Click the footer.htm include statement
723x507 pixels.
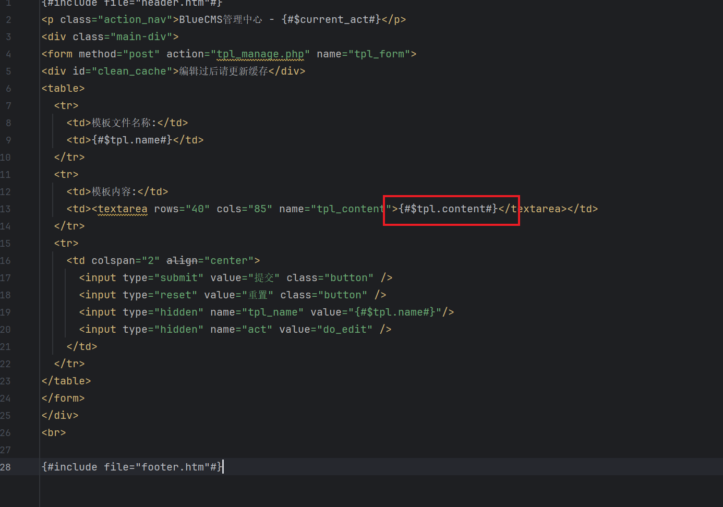tap(132, 467)
